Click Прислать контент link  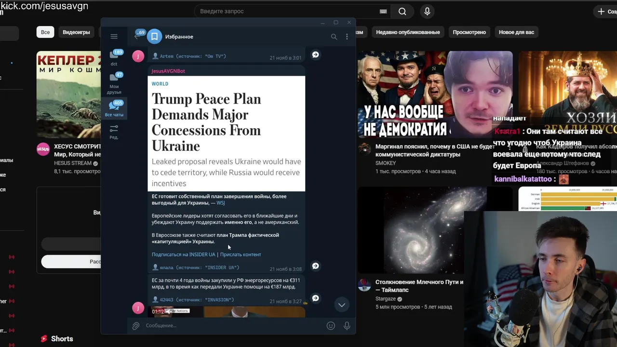[241, 254]
